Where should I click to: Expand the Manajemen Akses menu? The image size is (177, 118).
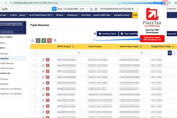coord(122,15)
